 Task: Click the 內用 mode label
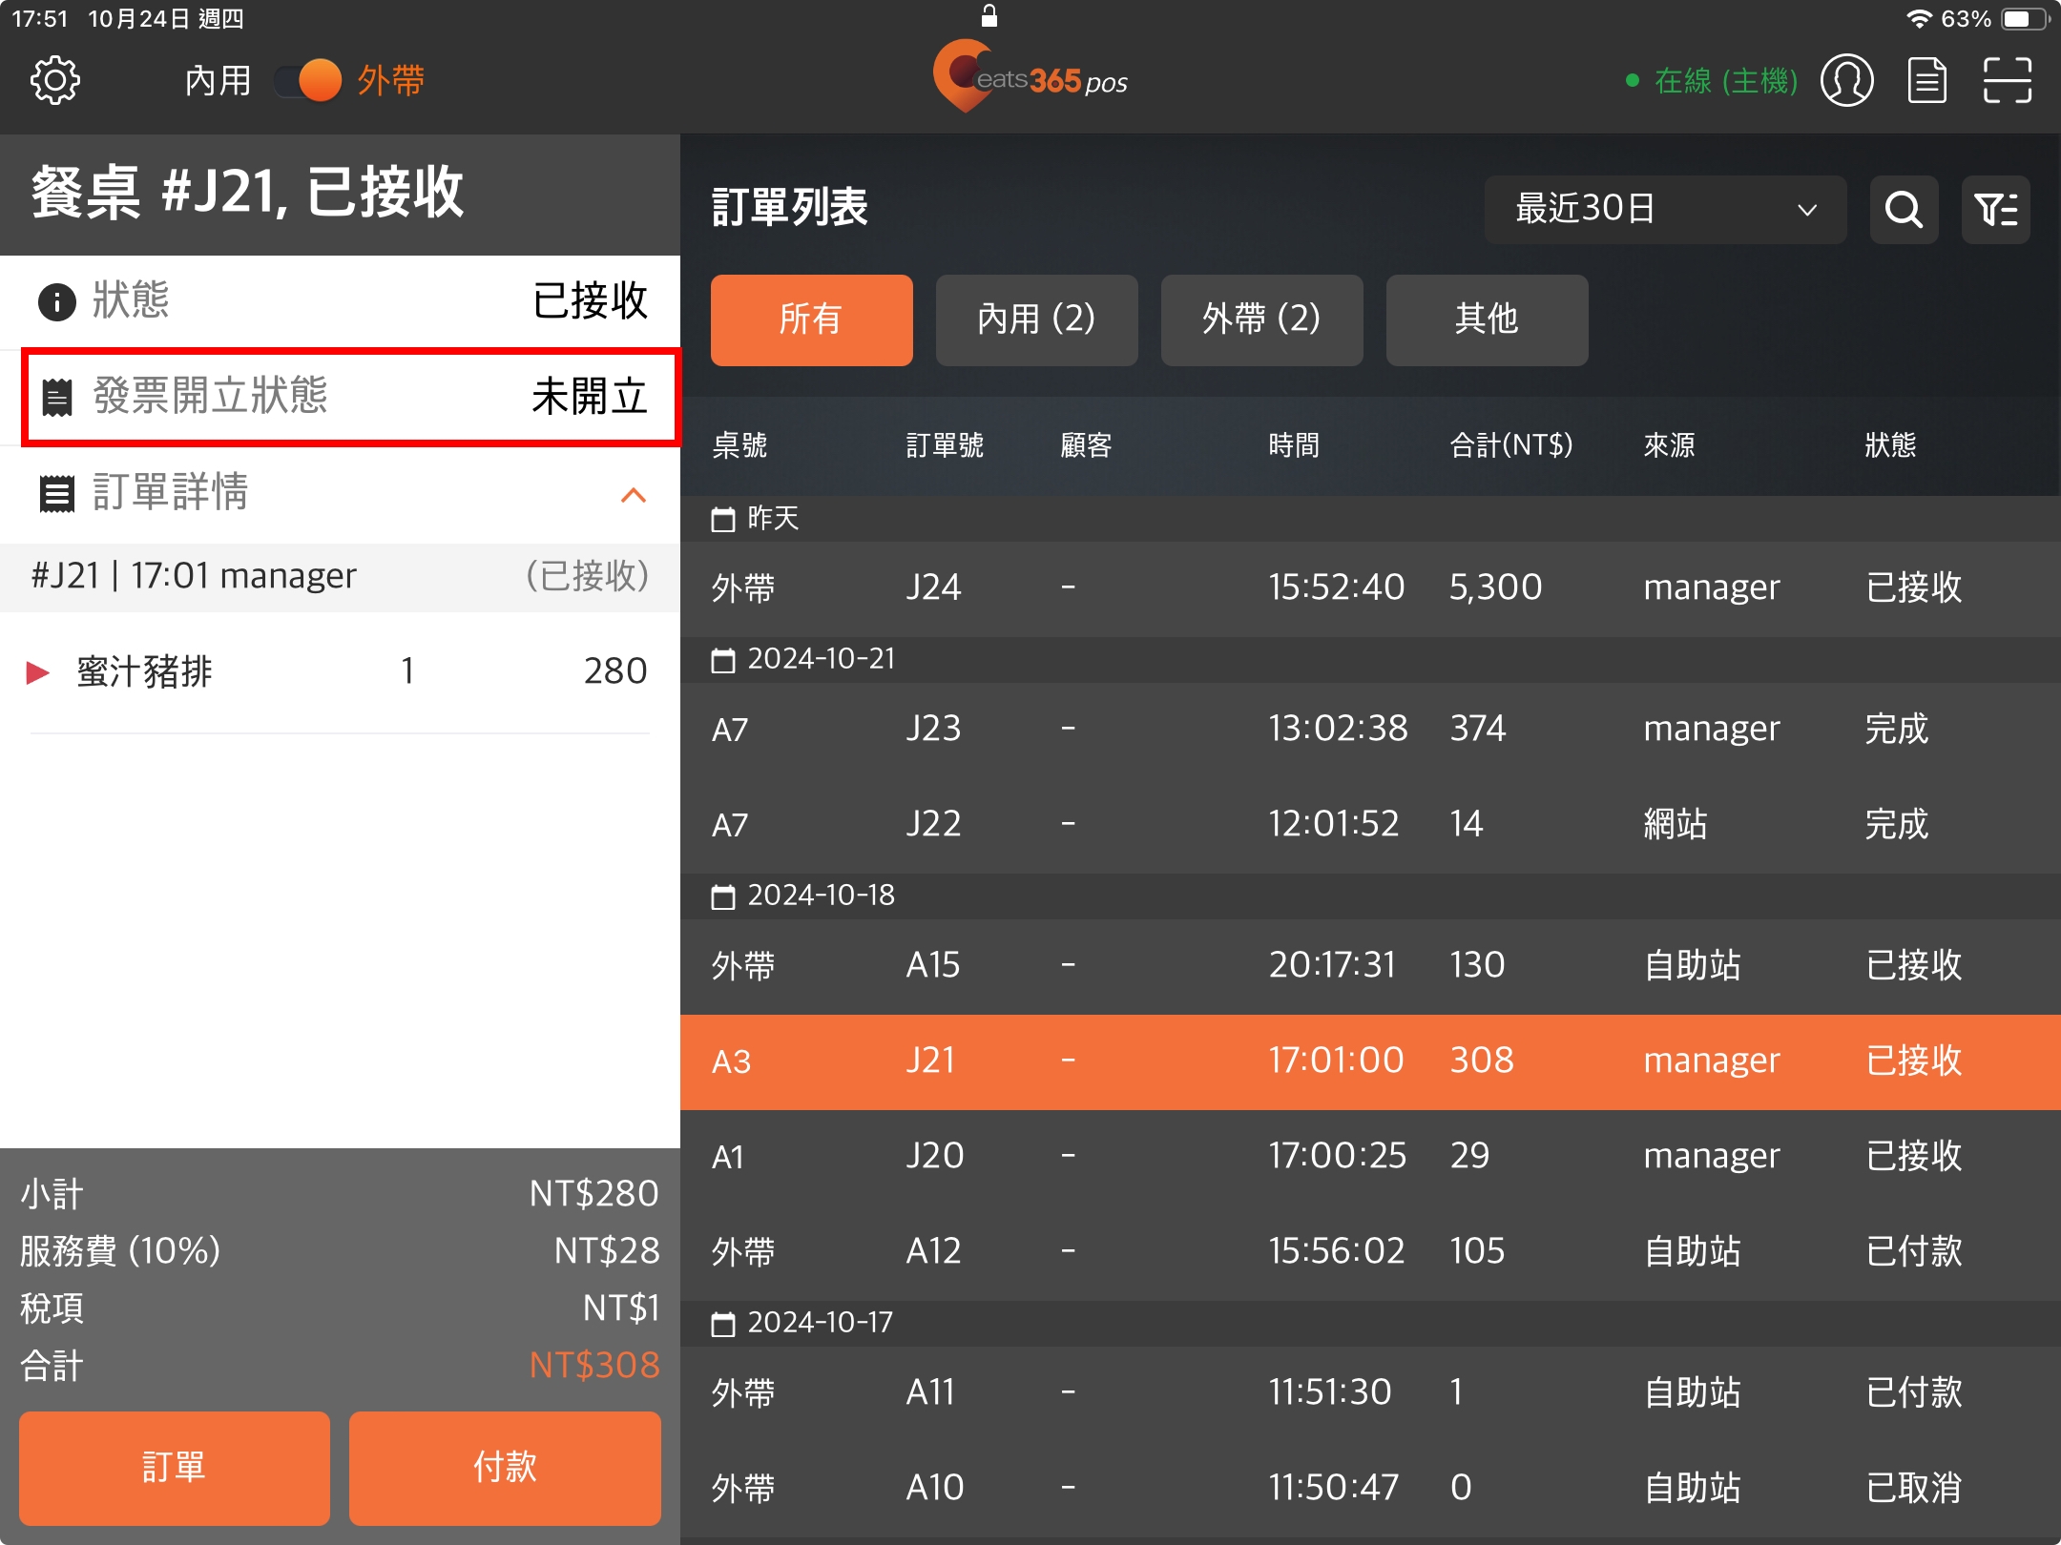tap(219, 81)
